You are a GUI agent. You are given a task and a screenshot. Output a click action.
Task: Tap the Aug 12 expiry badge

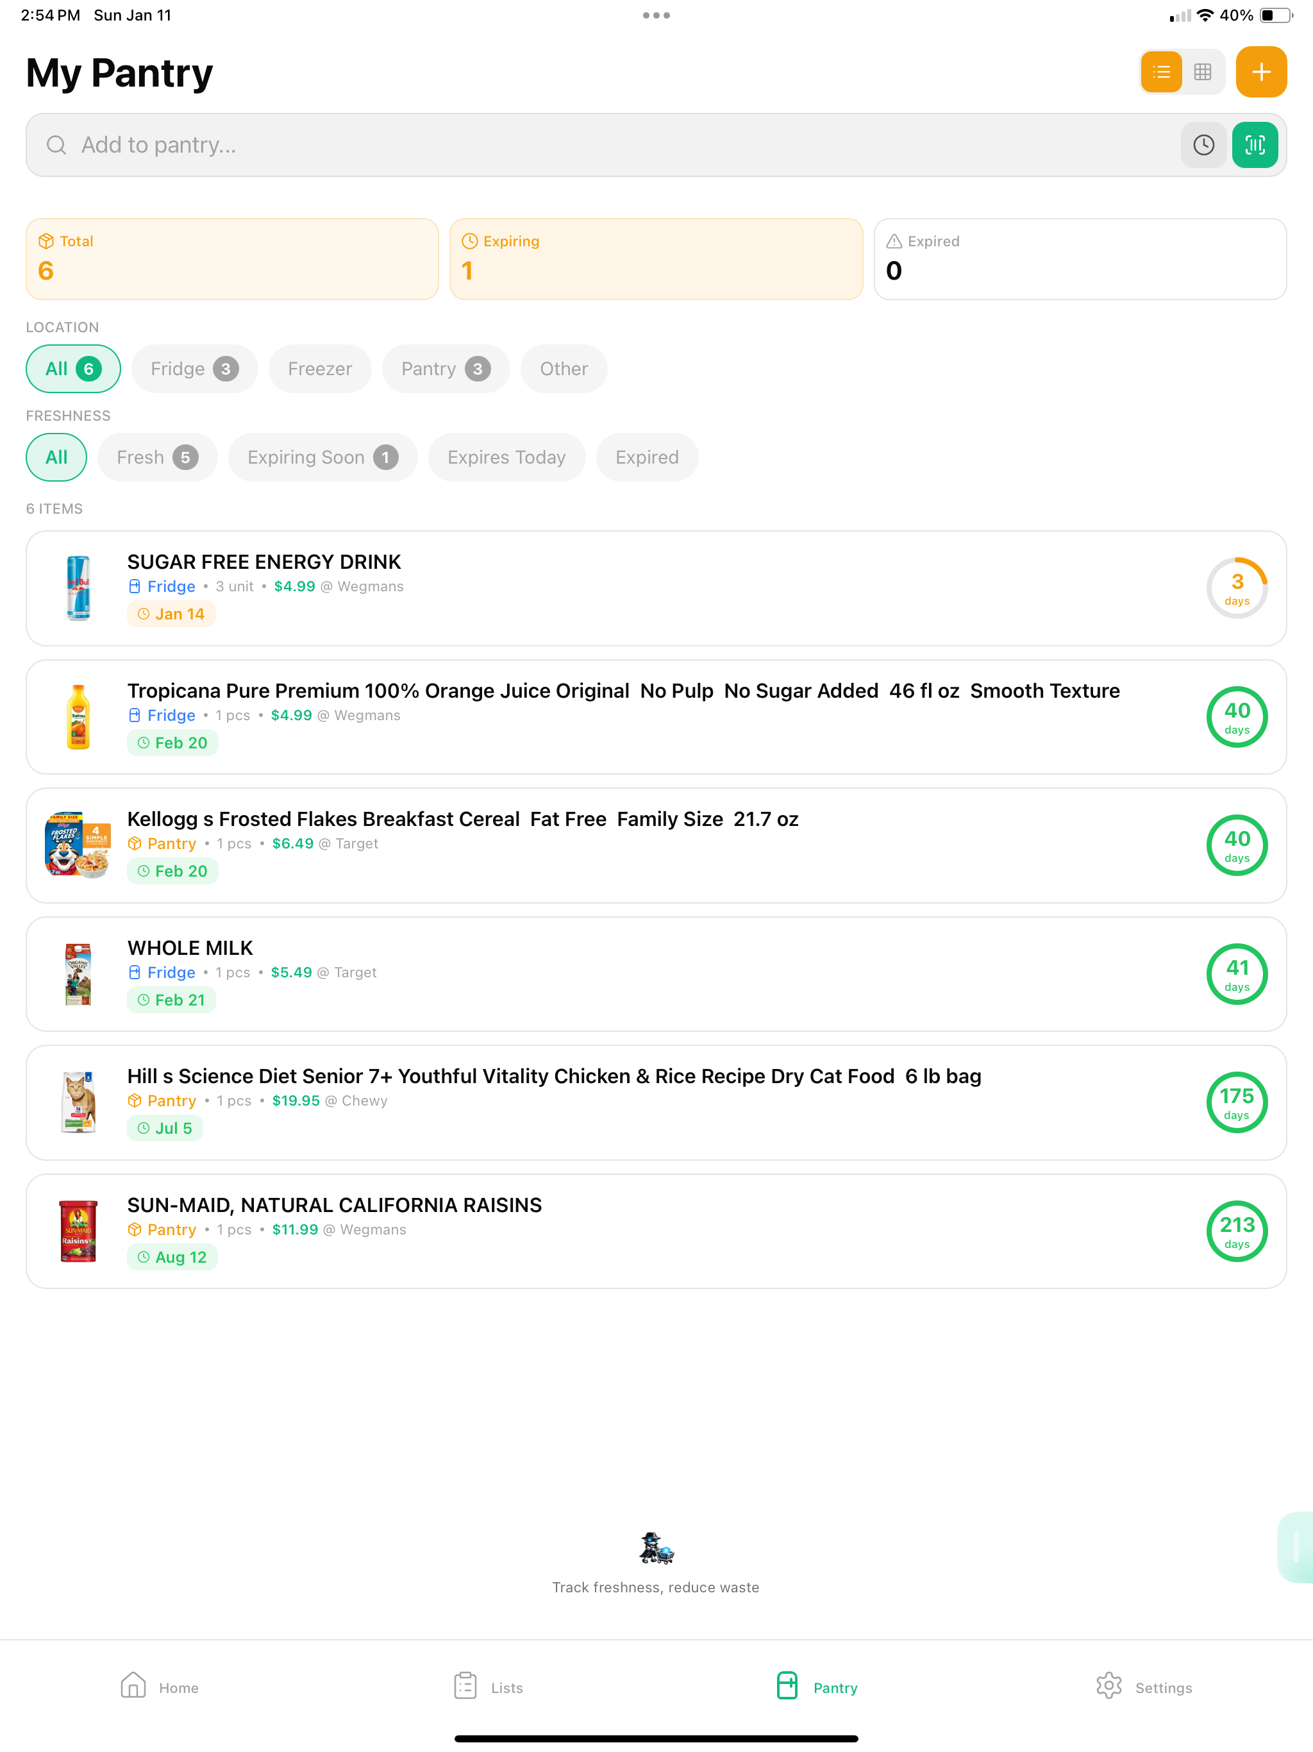(x=172, y=1258)
